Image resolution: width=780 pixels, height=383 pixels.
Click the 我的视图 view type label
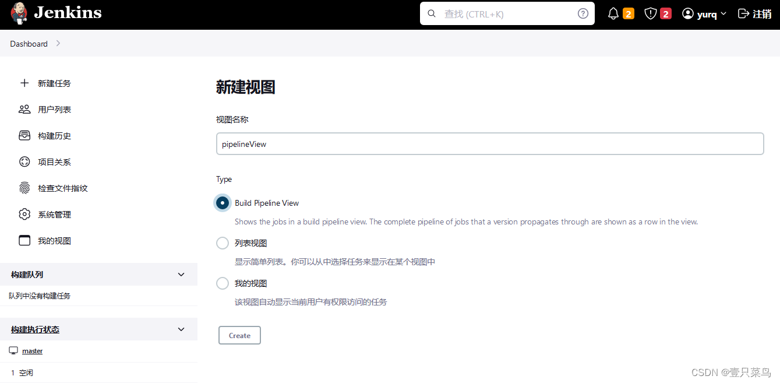[x=251, y=283]
